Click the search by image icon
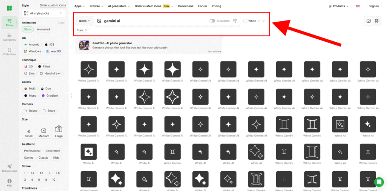 click(99, 21)
